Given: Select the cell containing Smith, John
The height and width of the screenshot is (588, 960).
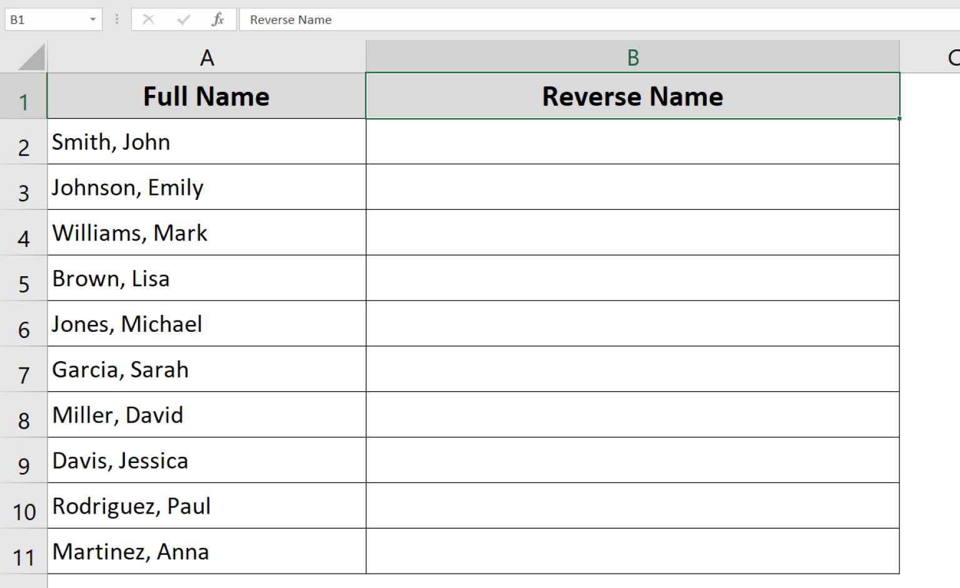Looking at the screenshot, I should (206, 142).
